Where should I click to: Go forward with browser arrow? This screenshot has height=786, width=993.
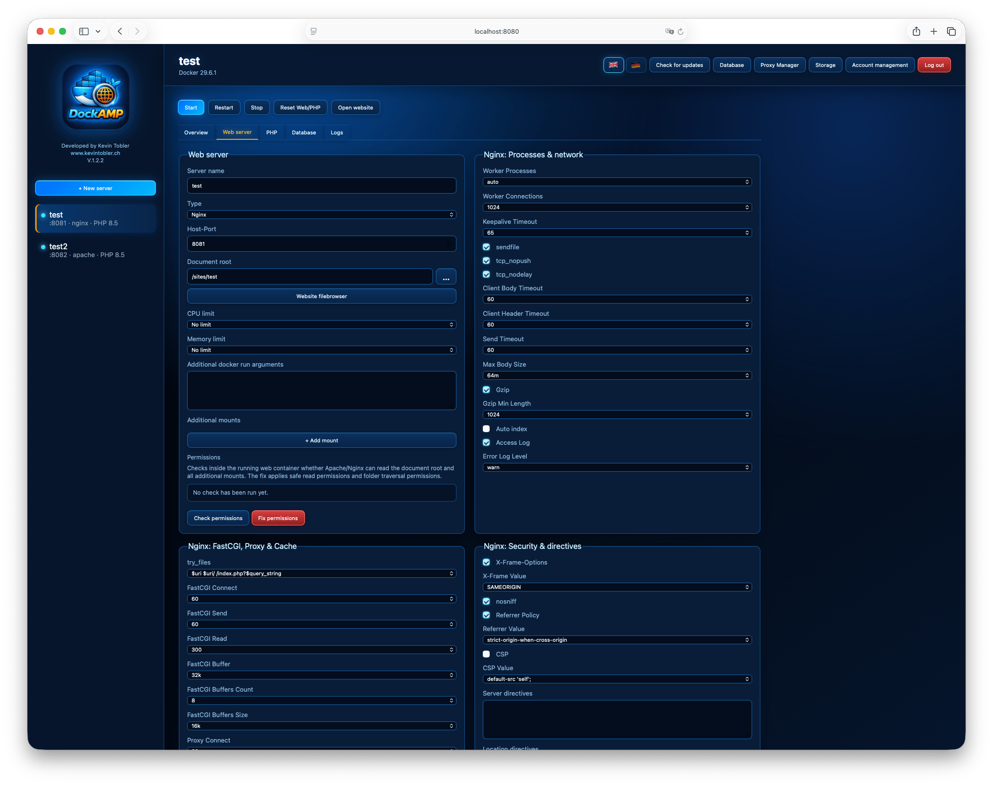click(137, 31)
